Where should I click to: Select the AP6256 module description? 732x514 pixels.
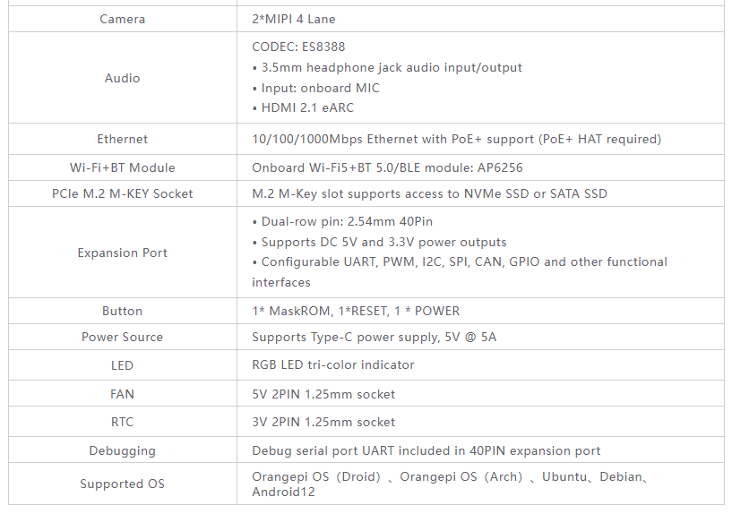pyautogui.click(x=387, y=167)
